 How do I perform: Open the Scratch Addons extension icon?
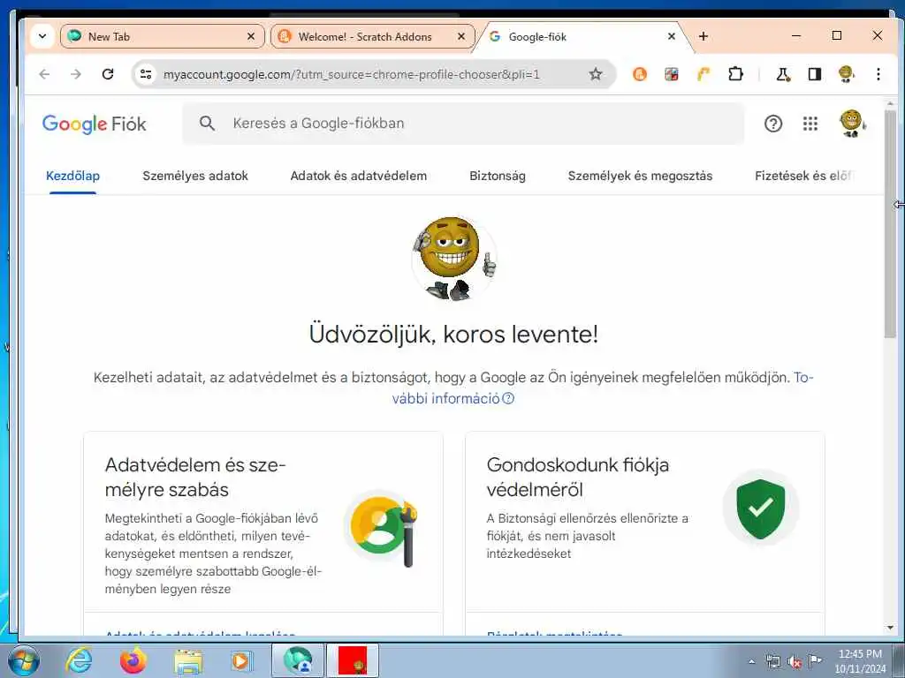640,74
